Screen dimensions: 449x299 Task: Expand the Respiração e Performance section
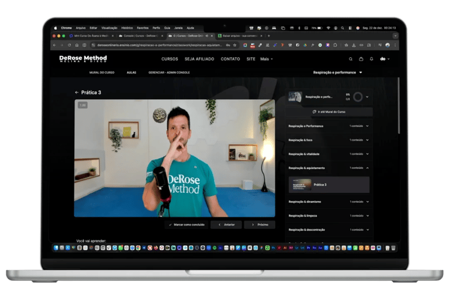tap(329, 126)
